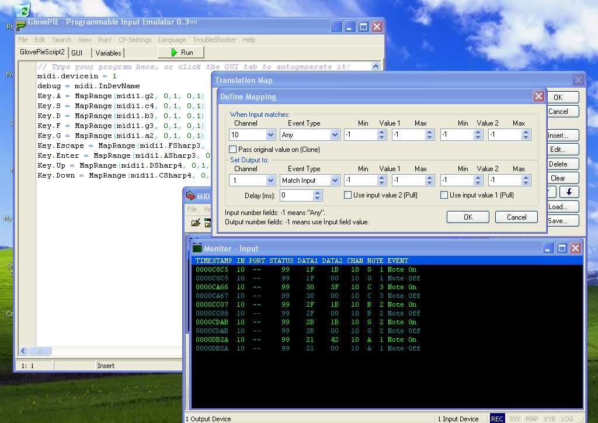The image size is (598, 423).
Task: Open the GlovePIE Edit menu
Action: (40, 40)
